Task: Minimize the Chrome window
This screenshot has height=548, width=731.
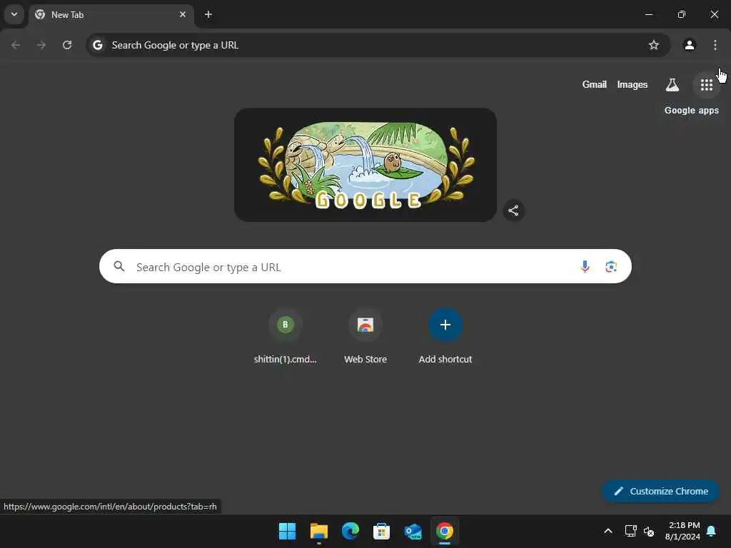Action: 648,14
